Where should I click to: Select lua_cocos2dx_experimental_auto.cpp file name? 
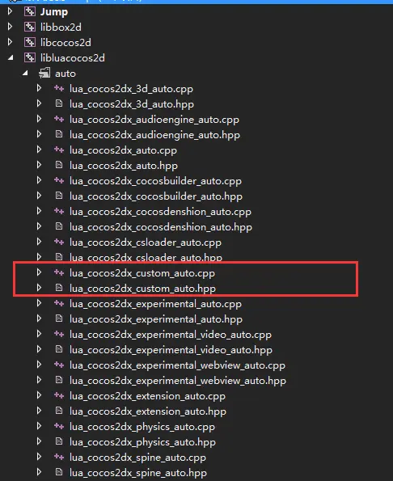[x=155, y=304]
